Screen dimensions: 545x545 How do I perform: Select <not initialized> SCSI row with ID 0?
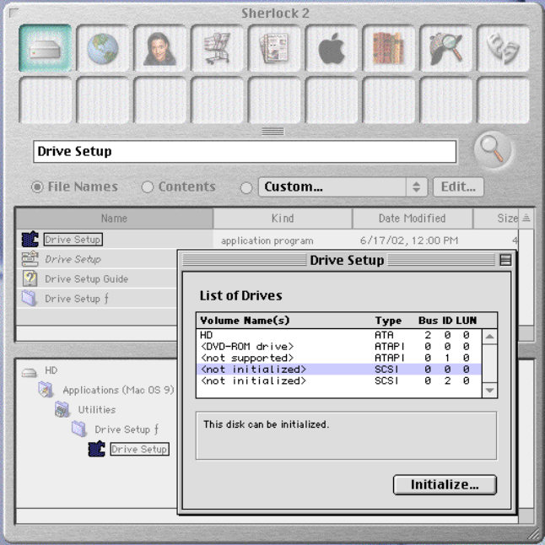[x=339, y=370]
